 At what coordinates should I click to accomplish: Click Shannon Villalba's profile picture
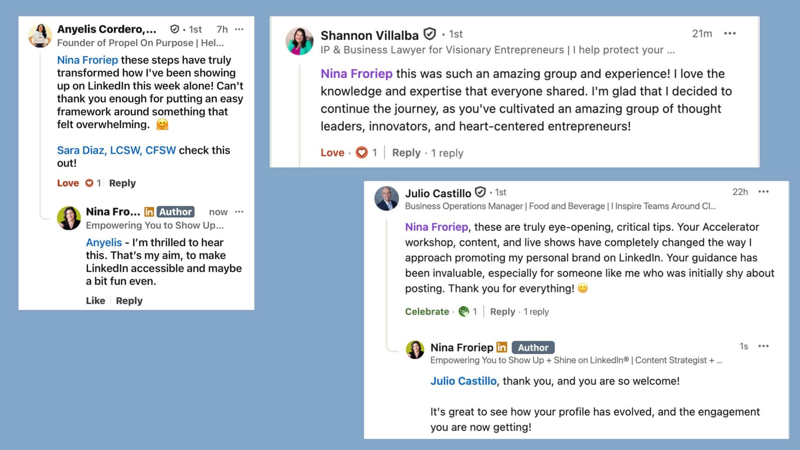pos(300,41)
